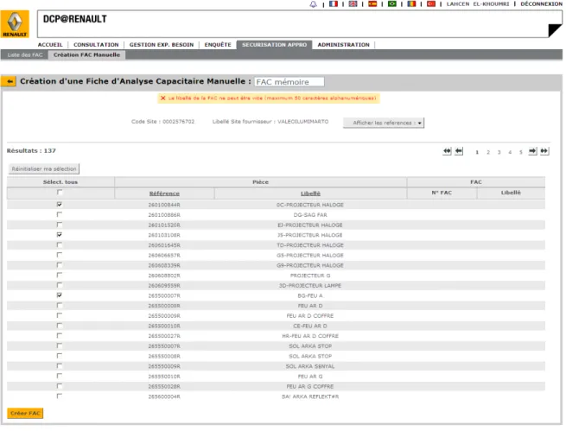Check the box for 260608802R
566x431 pixels.
pos(60,276)
